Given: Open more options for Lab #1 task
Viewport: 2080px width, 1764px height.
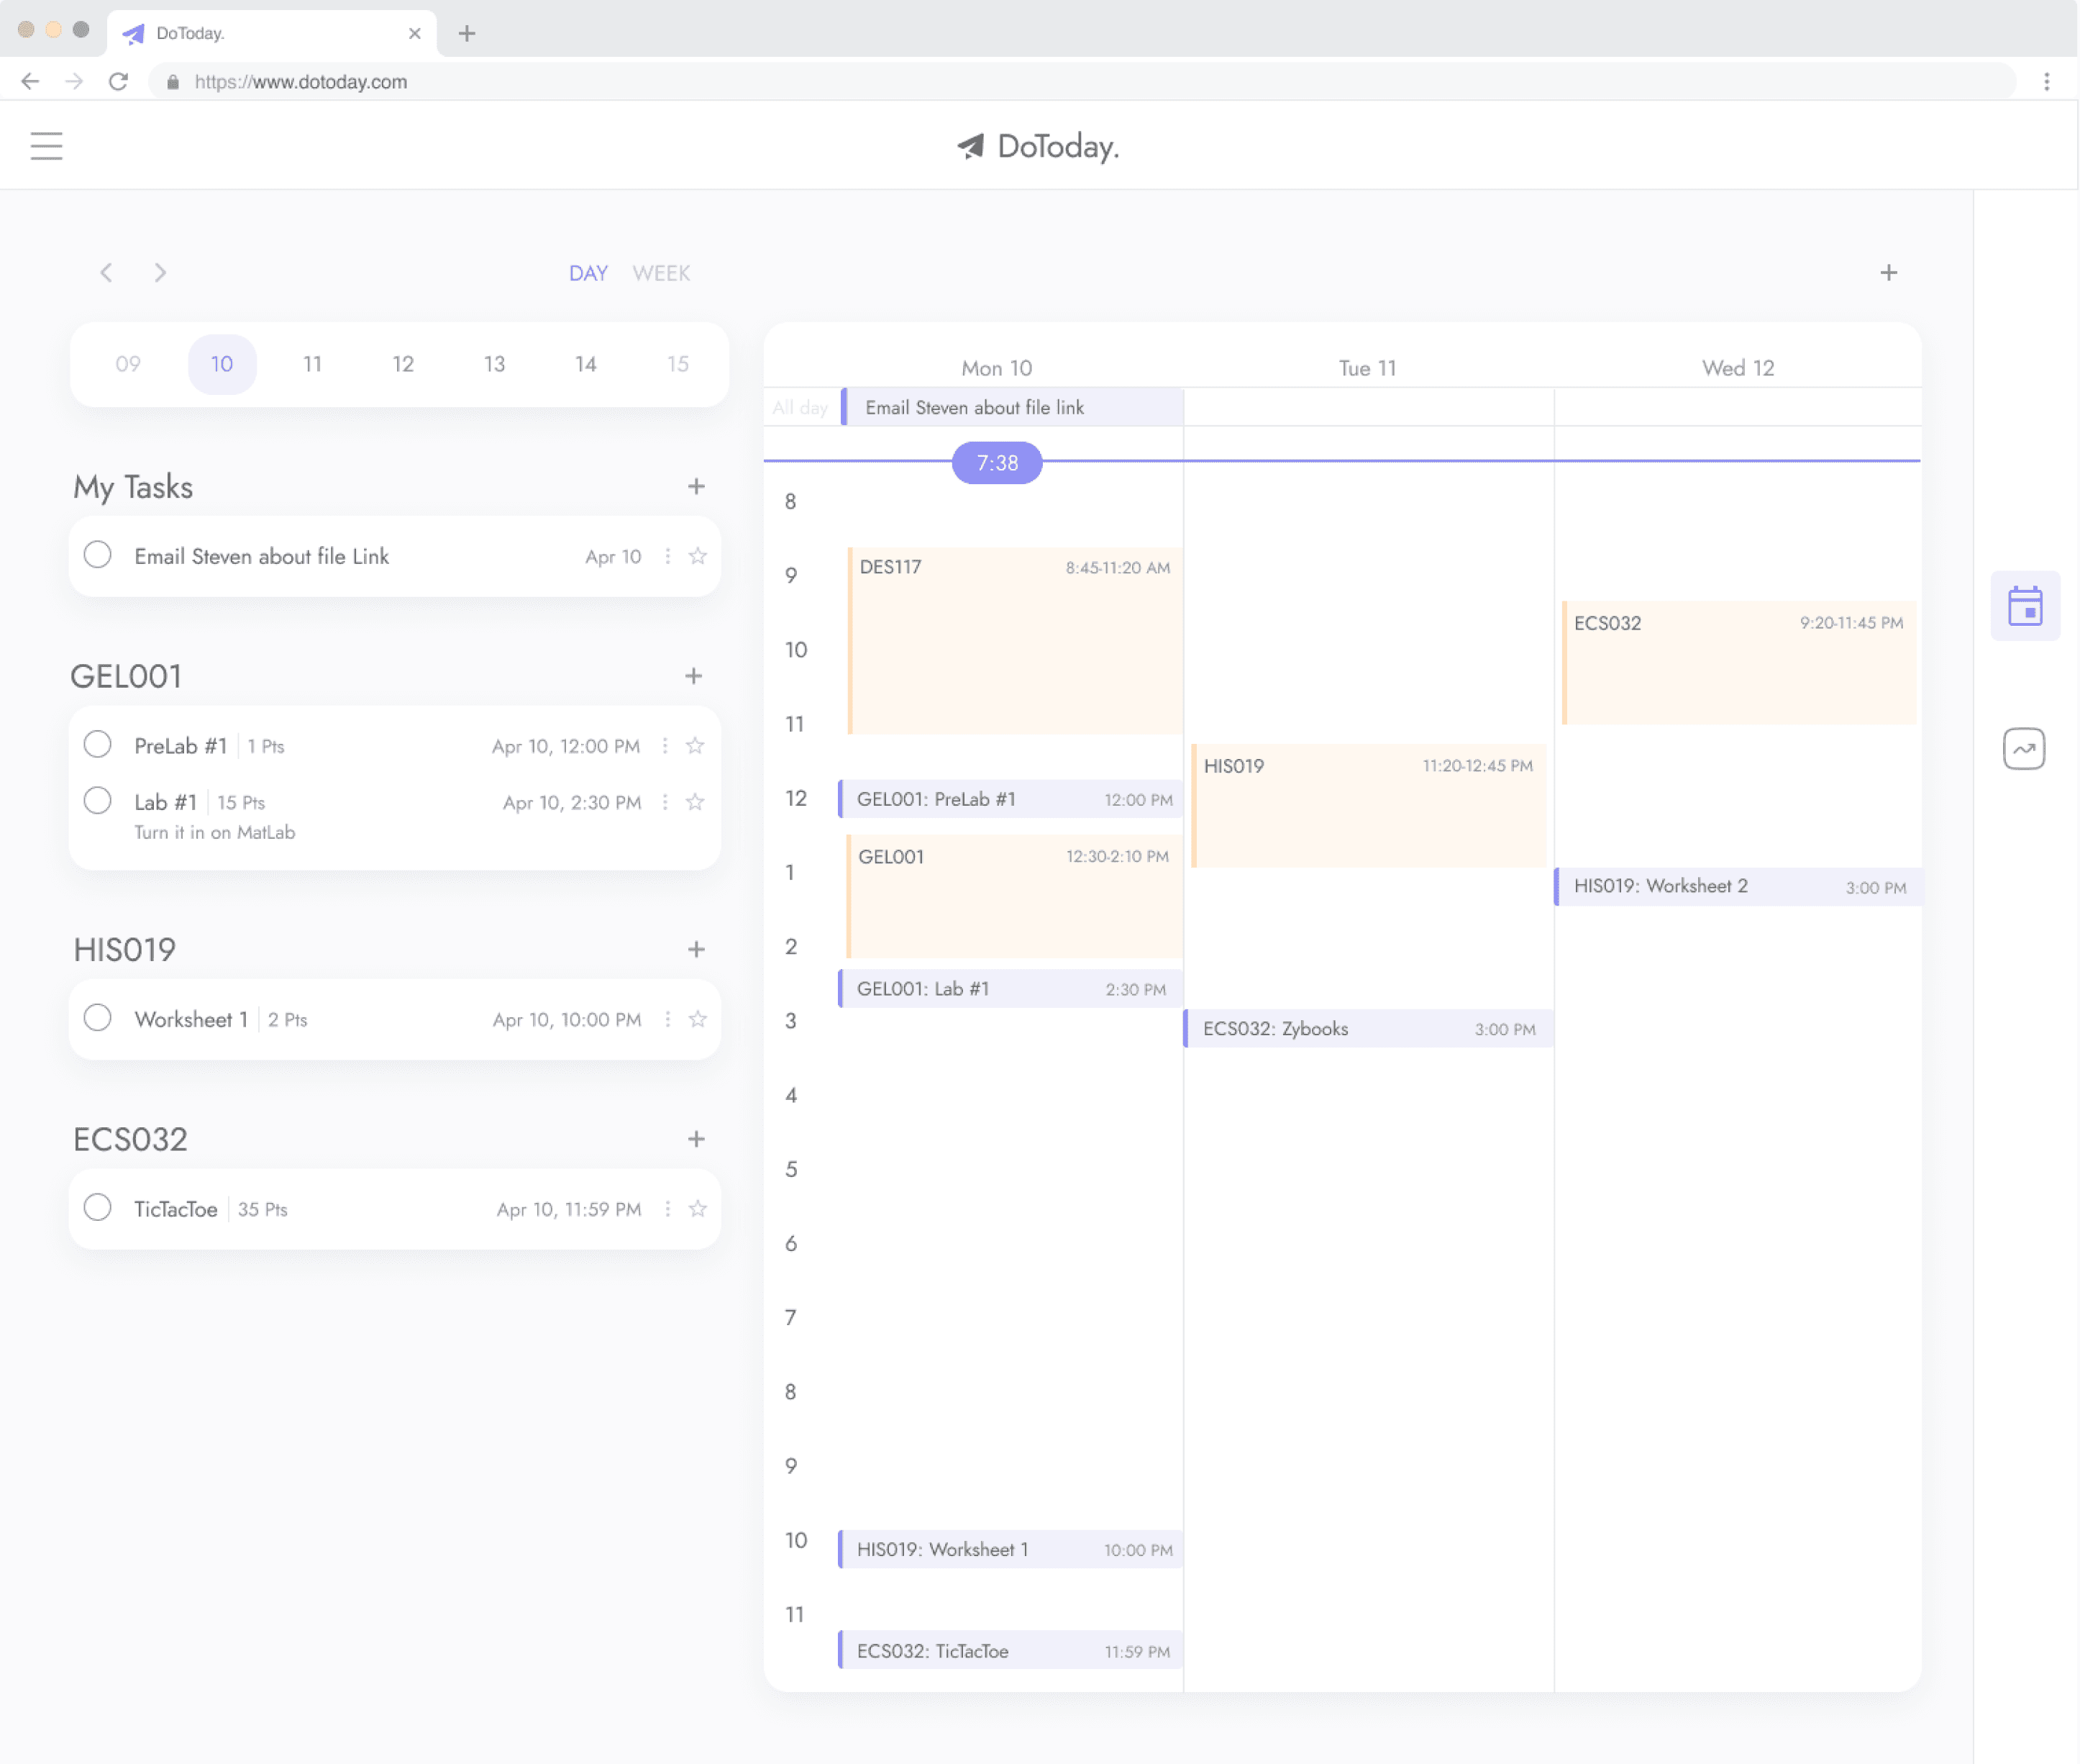Looking at the screenshot, I should [x=666, y=802].
